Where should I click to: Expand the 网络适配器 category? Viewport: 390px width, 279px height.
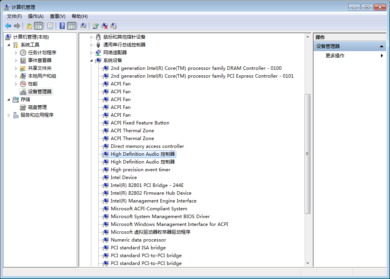[x=92, y=53]
